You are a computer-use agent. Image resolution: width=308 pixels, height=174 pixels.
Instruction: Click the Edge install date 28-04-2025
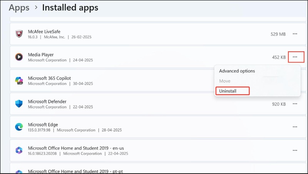click(x=112, y=130)
